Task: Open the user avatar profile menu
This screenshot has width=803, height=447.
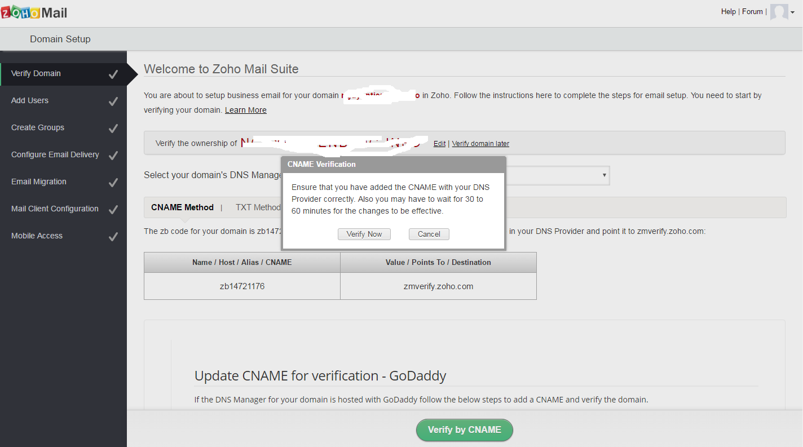Action: 779,12
